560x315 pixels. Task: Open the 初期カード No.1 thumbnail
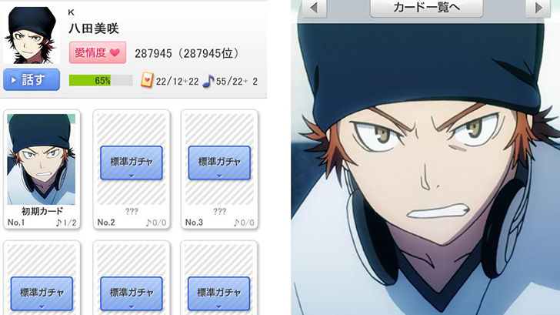[x=42, y=159]
